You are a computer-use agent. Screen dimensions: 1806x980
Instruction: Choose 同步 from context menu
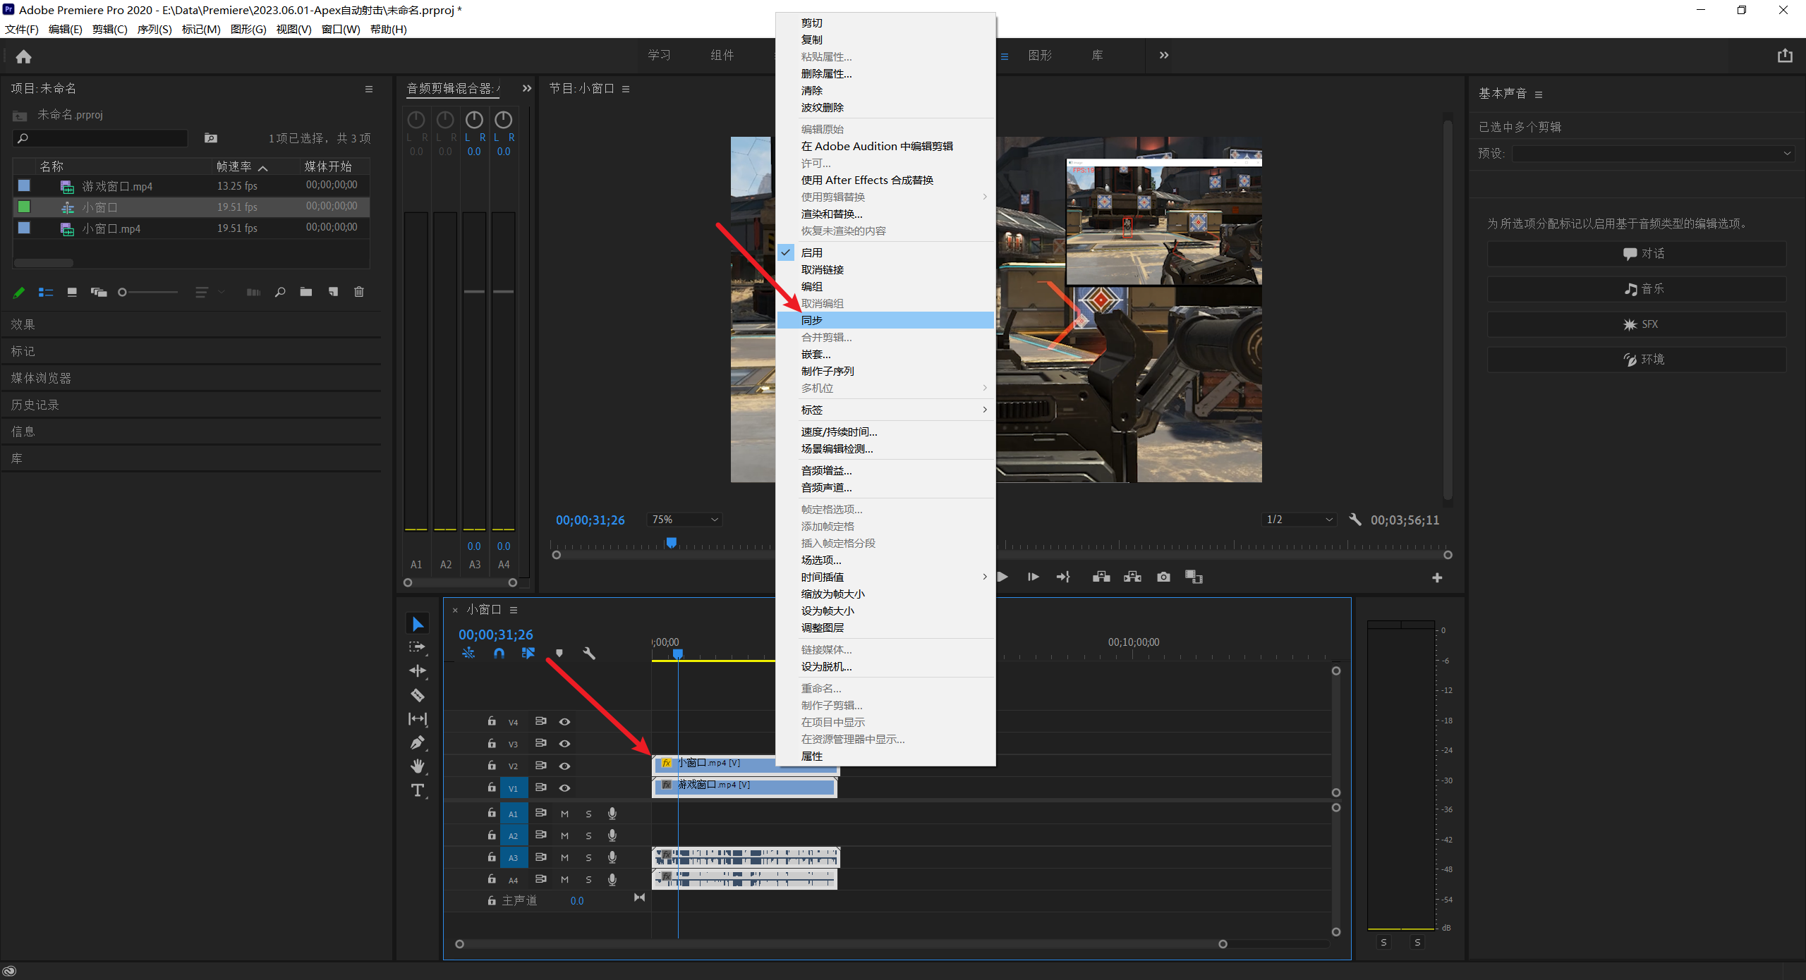[812, 320]
